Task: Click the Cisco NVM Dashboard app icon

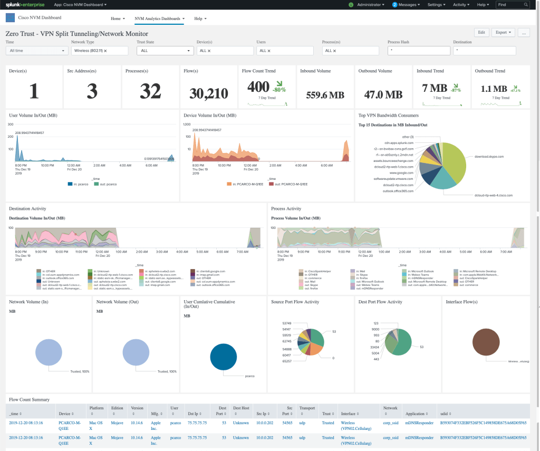Action: 10,18
